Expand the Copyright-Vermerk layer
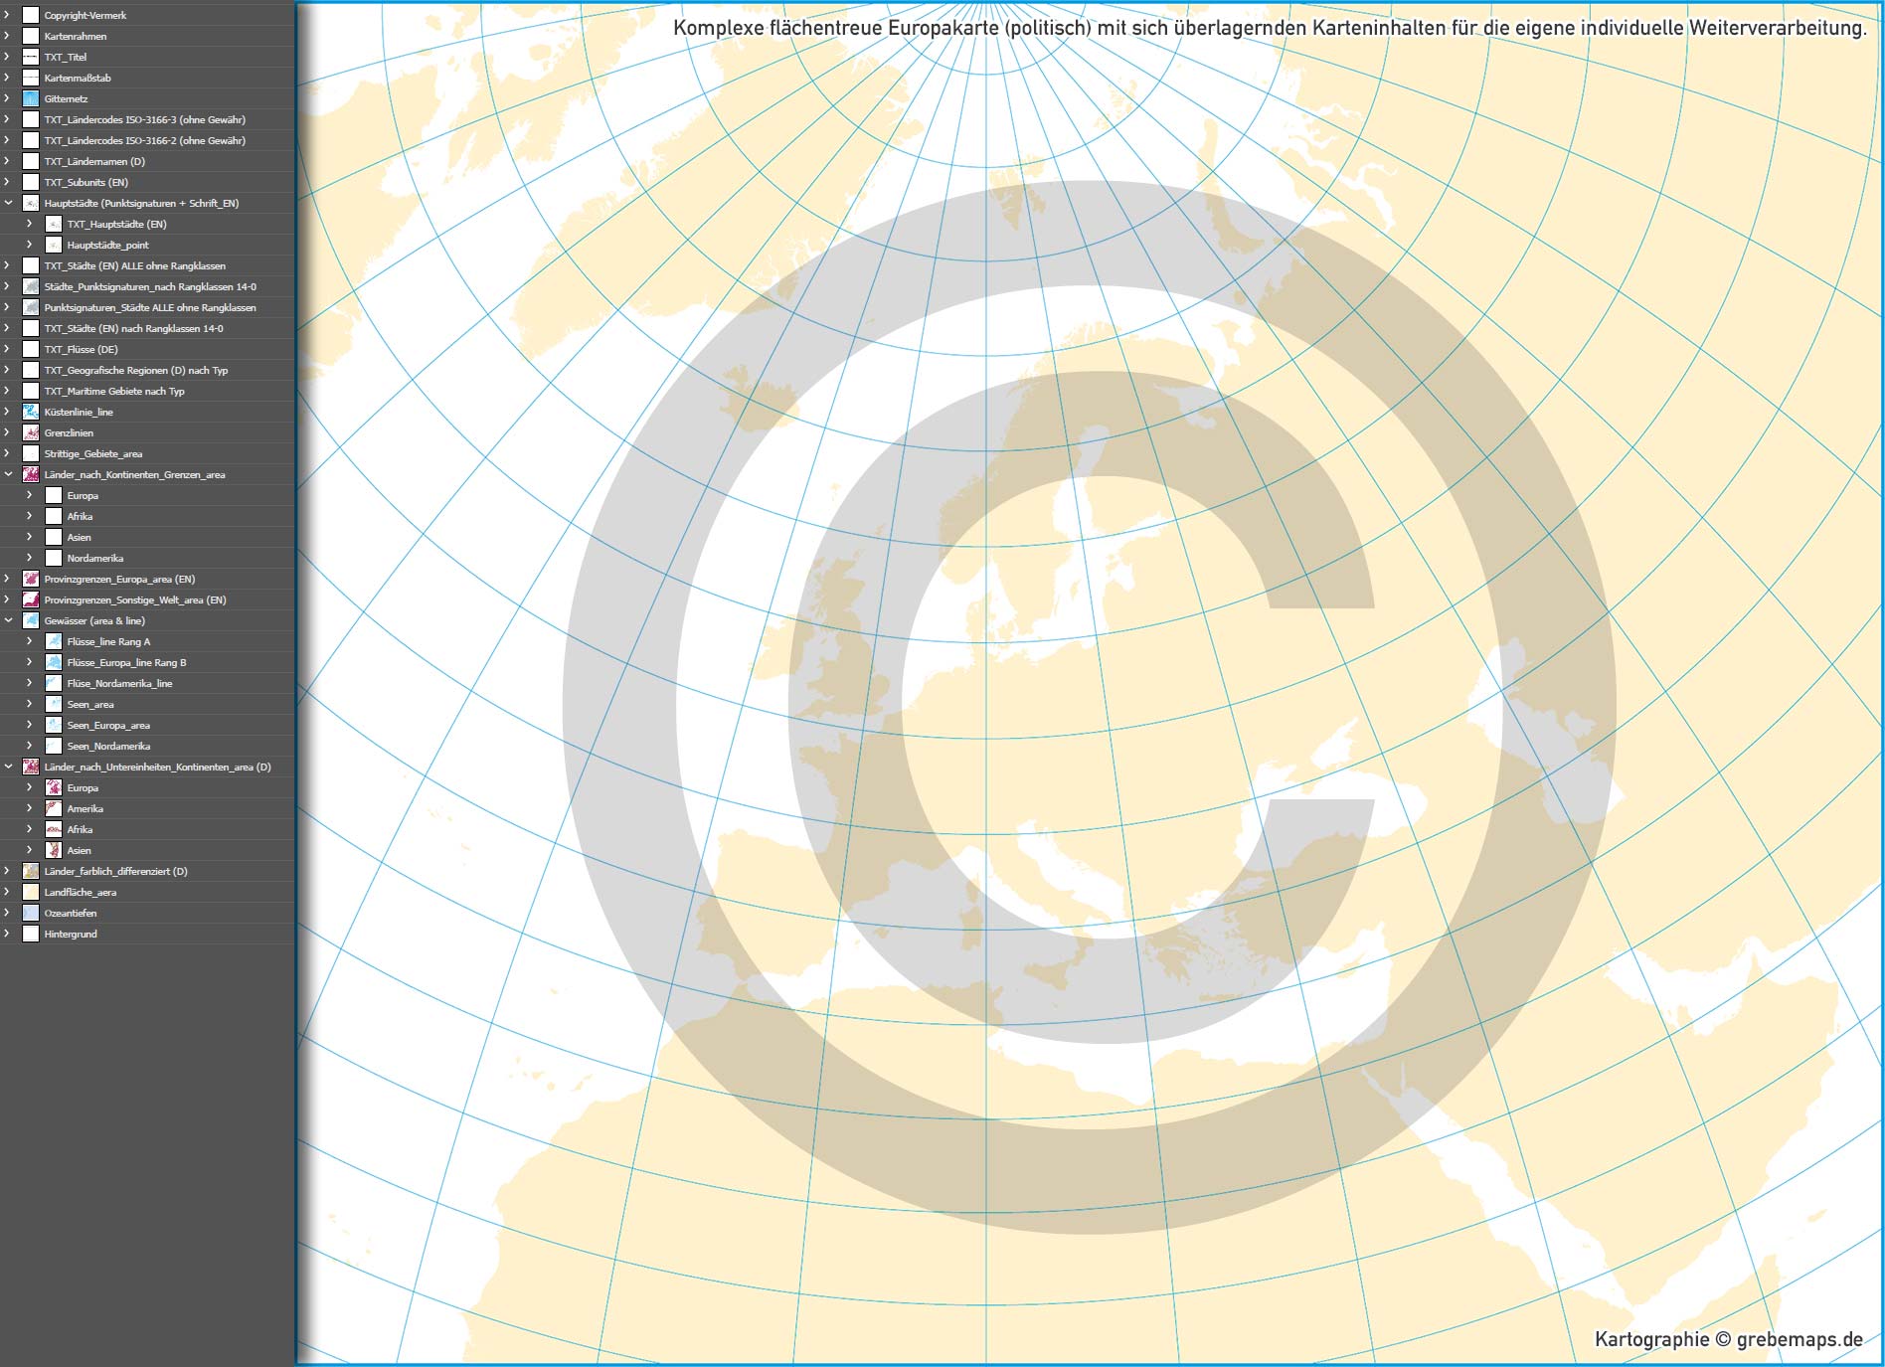The height and width of the screenshot is (1367, 1885). click(x=8, y=15)
